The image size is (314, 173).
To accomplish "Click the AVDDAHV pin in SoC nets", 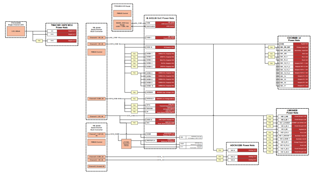I will tap(150, 92).
